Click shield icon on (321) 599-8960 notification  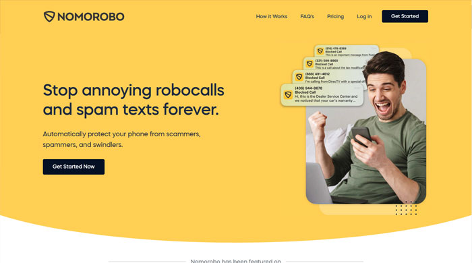click(309, 64)
